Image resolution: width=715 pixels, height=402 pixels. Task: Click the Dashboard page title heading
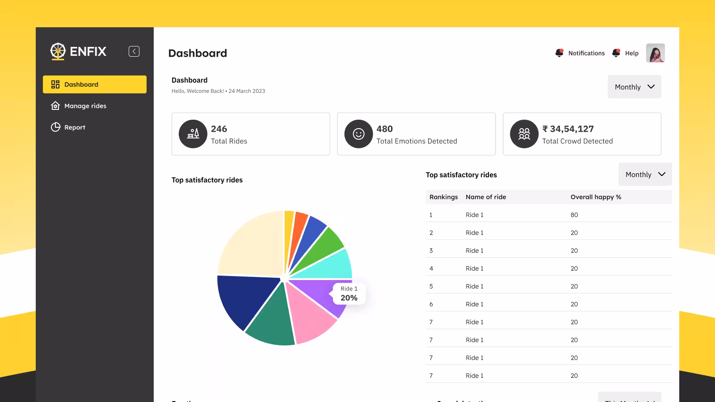coord(198,53)
